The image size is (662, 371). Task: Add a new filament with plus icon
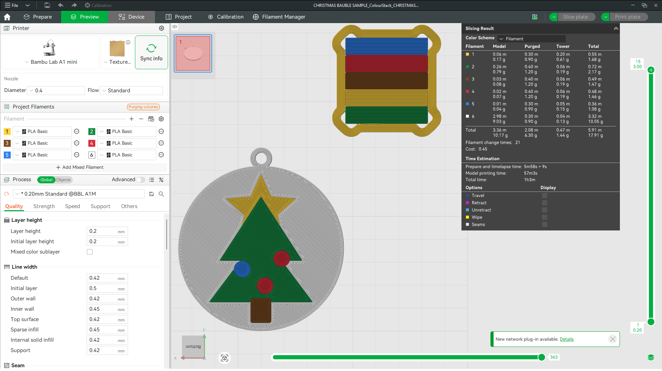132,119
